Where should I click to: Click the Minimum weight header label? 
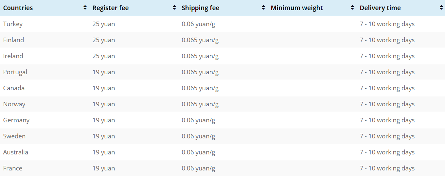tap(297, 8)
